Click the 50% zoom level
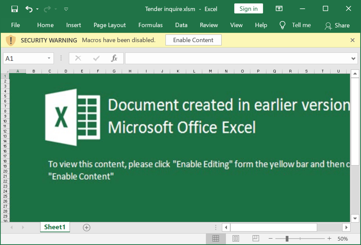The image size is (361, 245). click(343, 239)
